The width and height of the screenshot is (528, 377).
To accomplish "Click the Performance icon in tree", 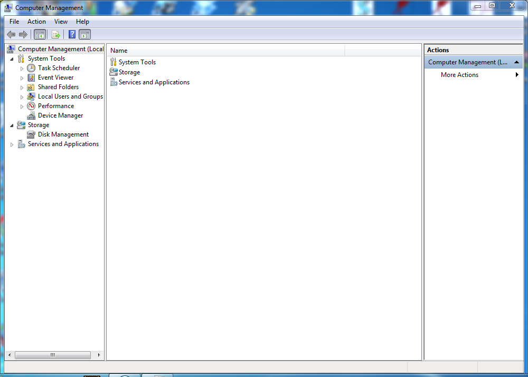I will [31, 106].
